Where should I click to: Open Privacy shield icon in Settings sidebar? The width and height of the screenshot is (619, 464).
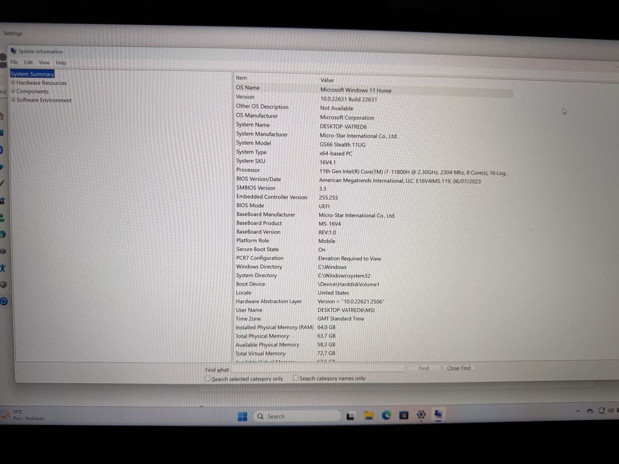point(3,285)
